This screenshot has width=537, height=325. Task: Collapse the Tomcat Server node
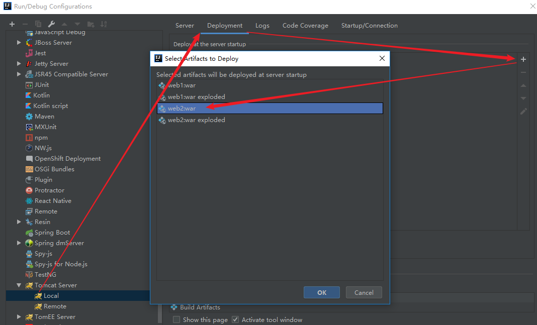[x=19, y=285]
